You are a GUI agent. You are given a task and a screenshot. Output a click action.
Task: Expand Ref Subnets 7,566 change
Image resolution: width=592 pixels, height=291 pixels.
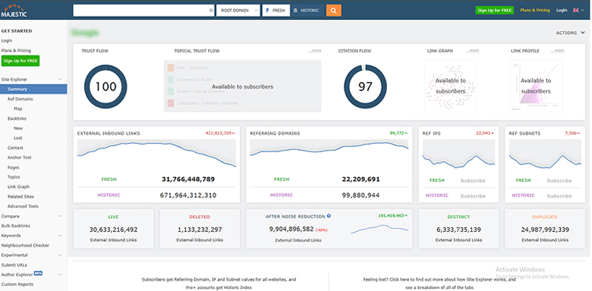pyautogui.click(x=572, y=133)
